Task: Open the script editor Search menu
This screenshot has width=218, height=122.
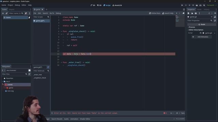Action: 45,13
